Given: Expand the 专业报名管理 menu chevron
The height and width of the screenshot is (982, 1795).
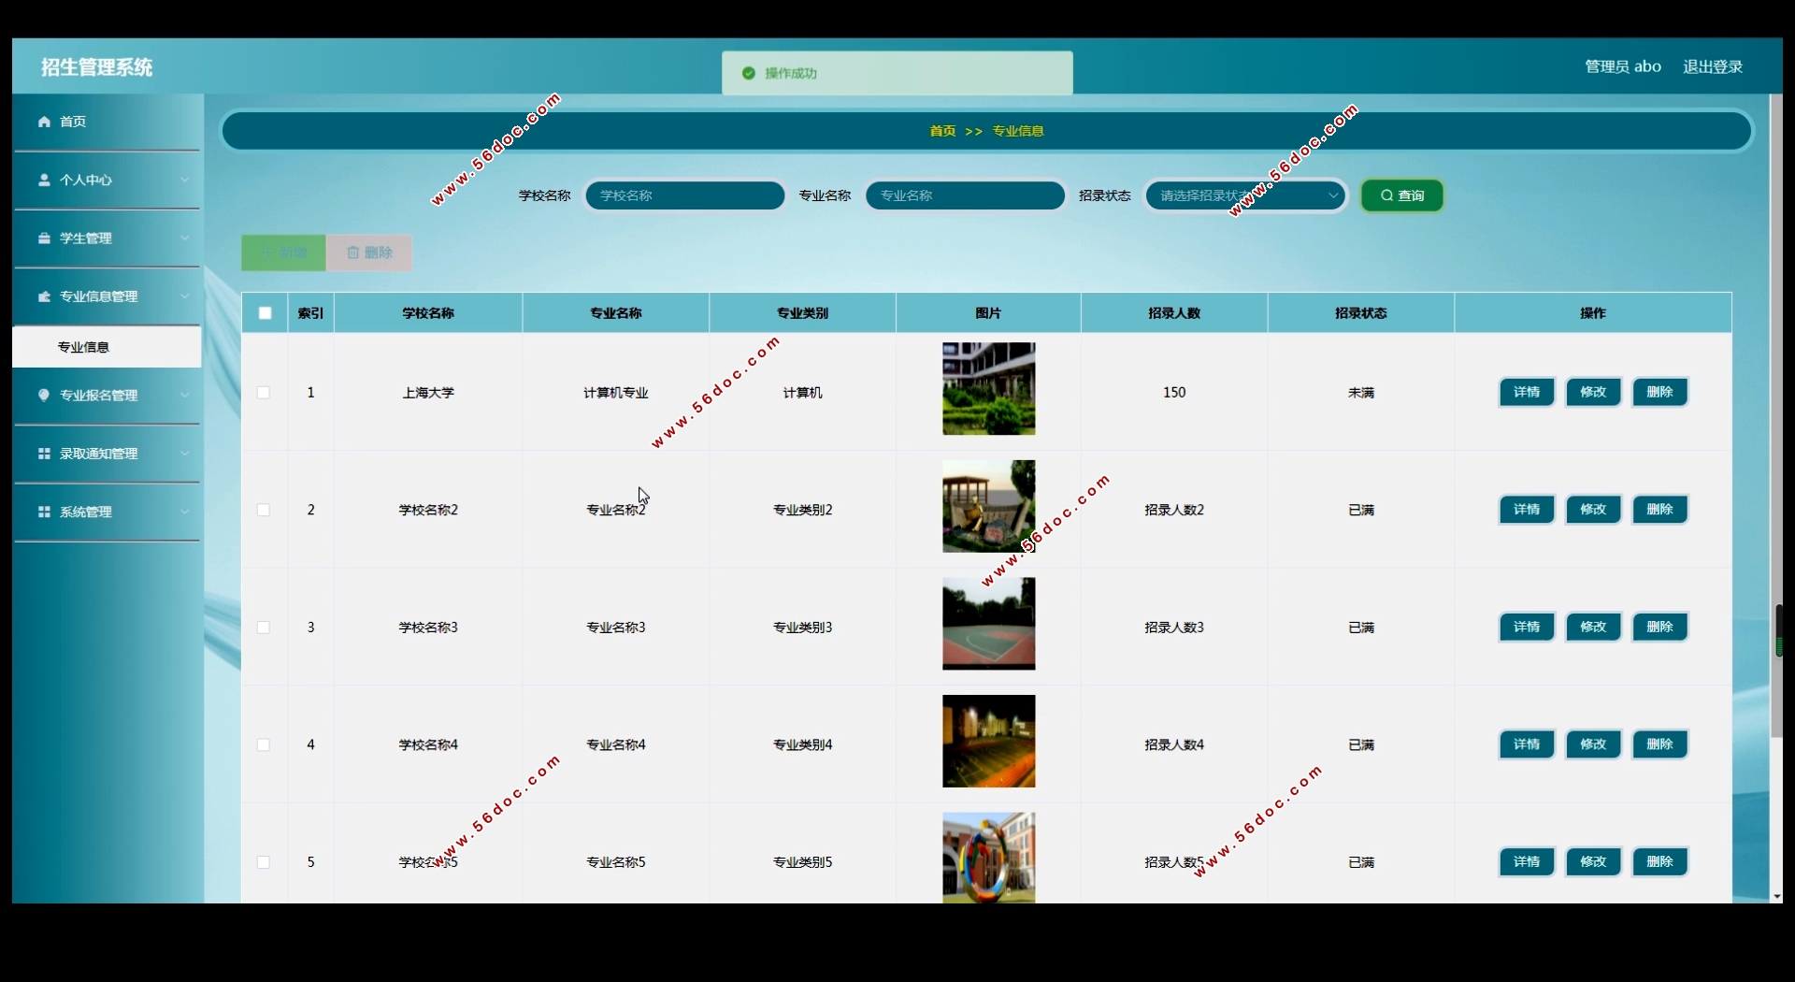Looking at the screenshot, I should 184,396.
